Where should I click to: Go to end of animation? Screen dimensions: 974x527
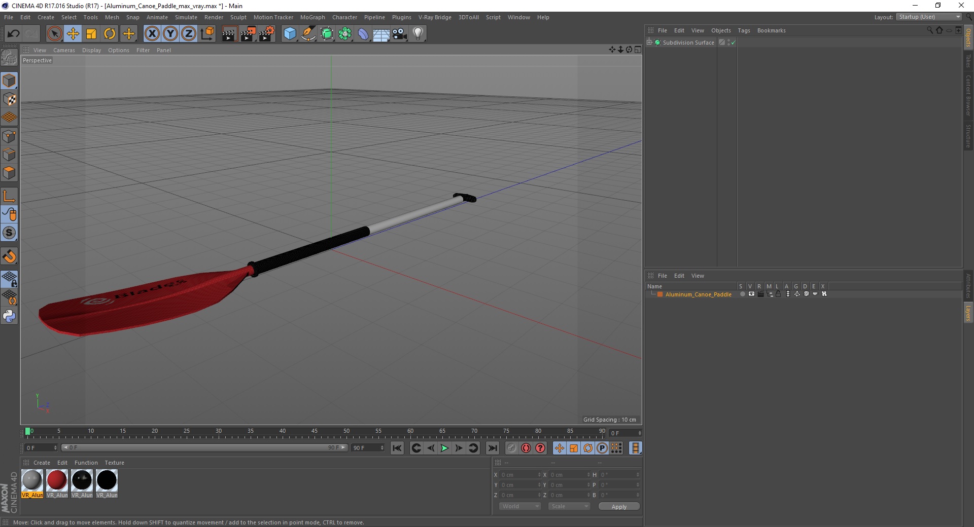pos(493,448)
